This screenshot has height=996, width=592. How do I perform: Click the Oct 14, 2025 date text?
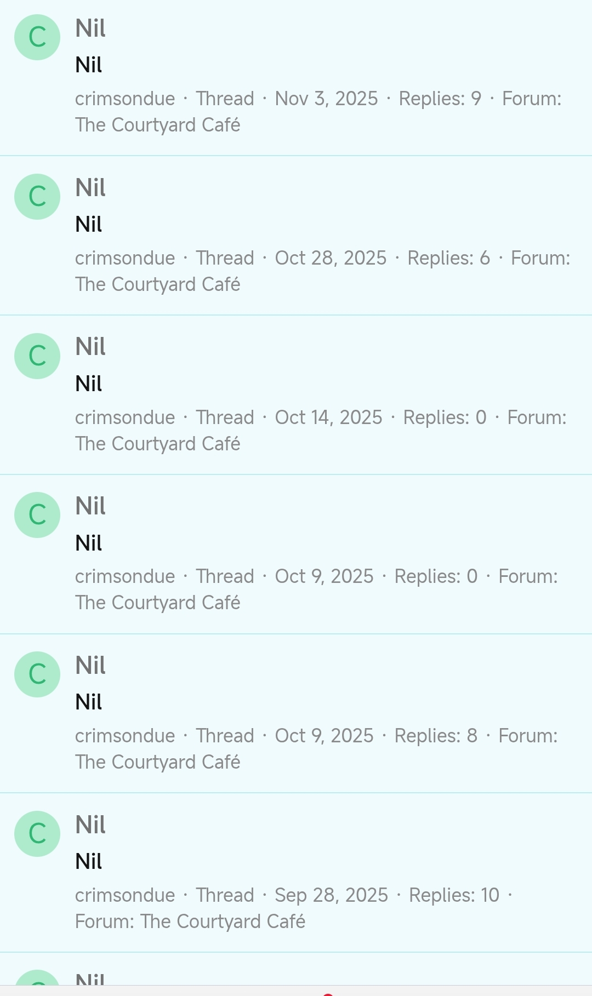tap(328, 418)
